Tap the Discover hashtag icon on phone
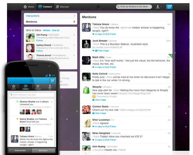Viewport: 193px width, 155px height. click(x=38, y=87)
